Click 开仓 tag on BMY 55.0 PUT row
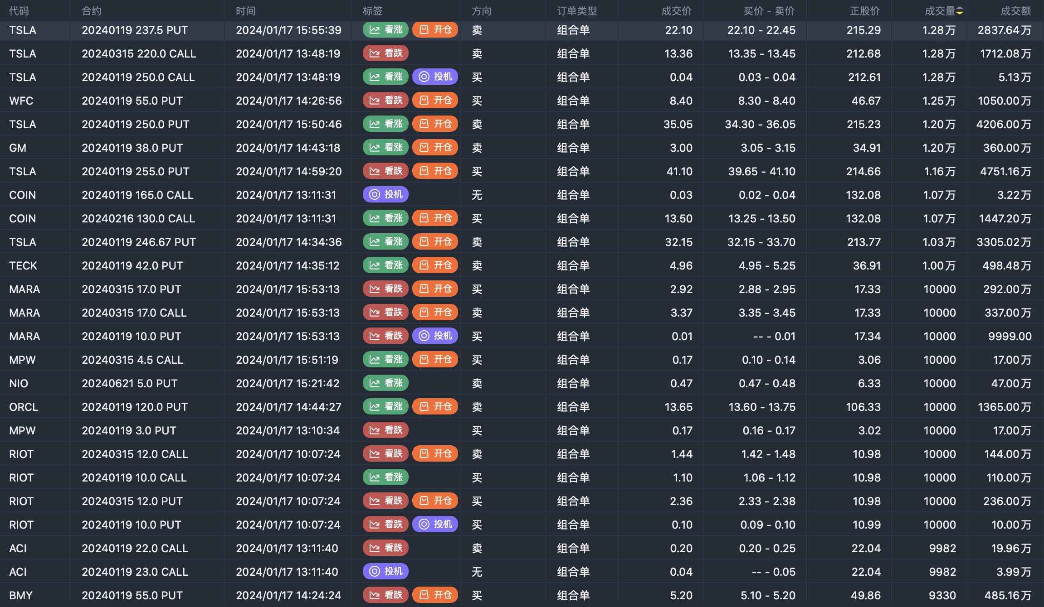 tap(435, 595)
